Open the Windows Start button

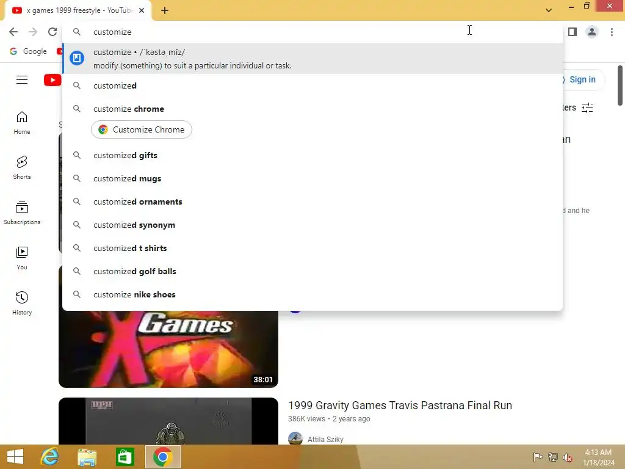[15, 457]
